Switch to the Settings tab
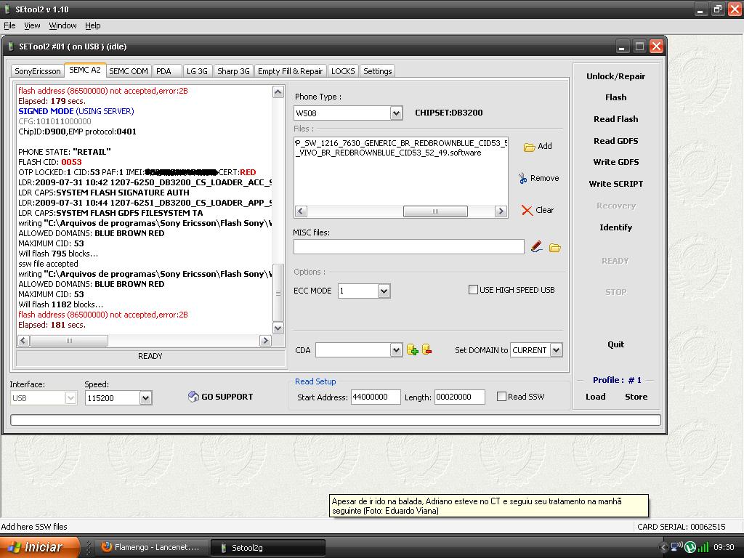744x558 pixels. pyautogui.click(x=378, y=71)
